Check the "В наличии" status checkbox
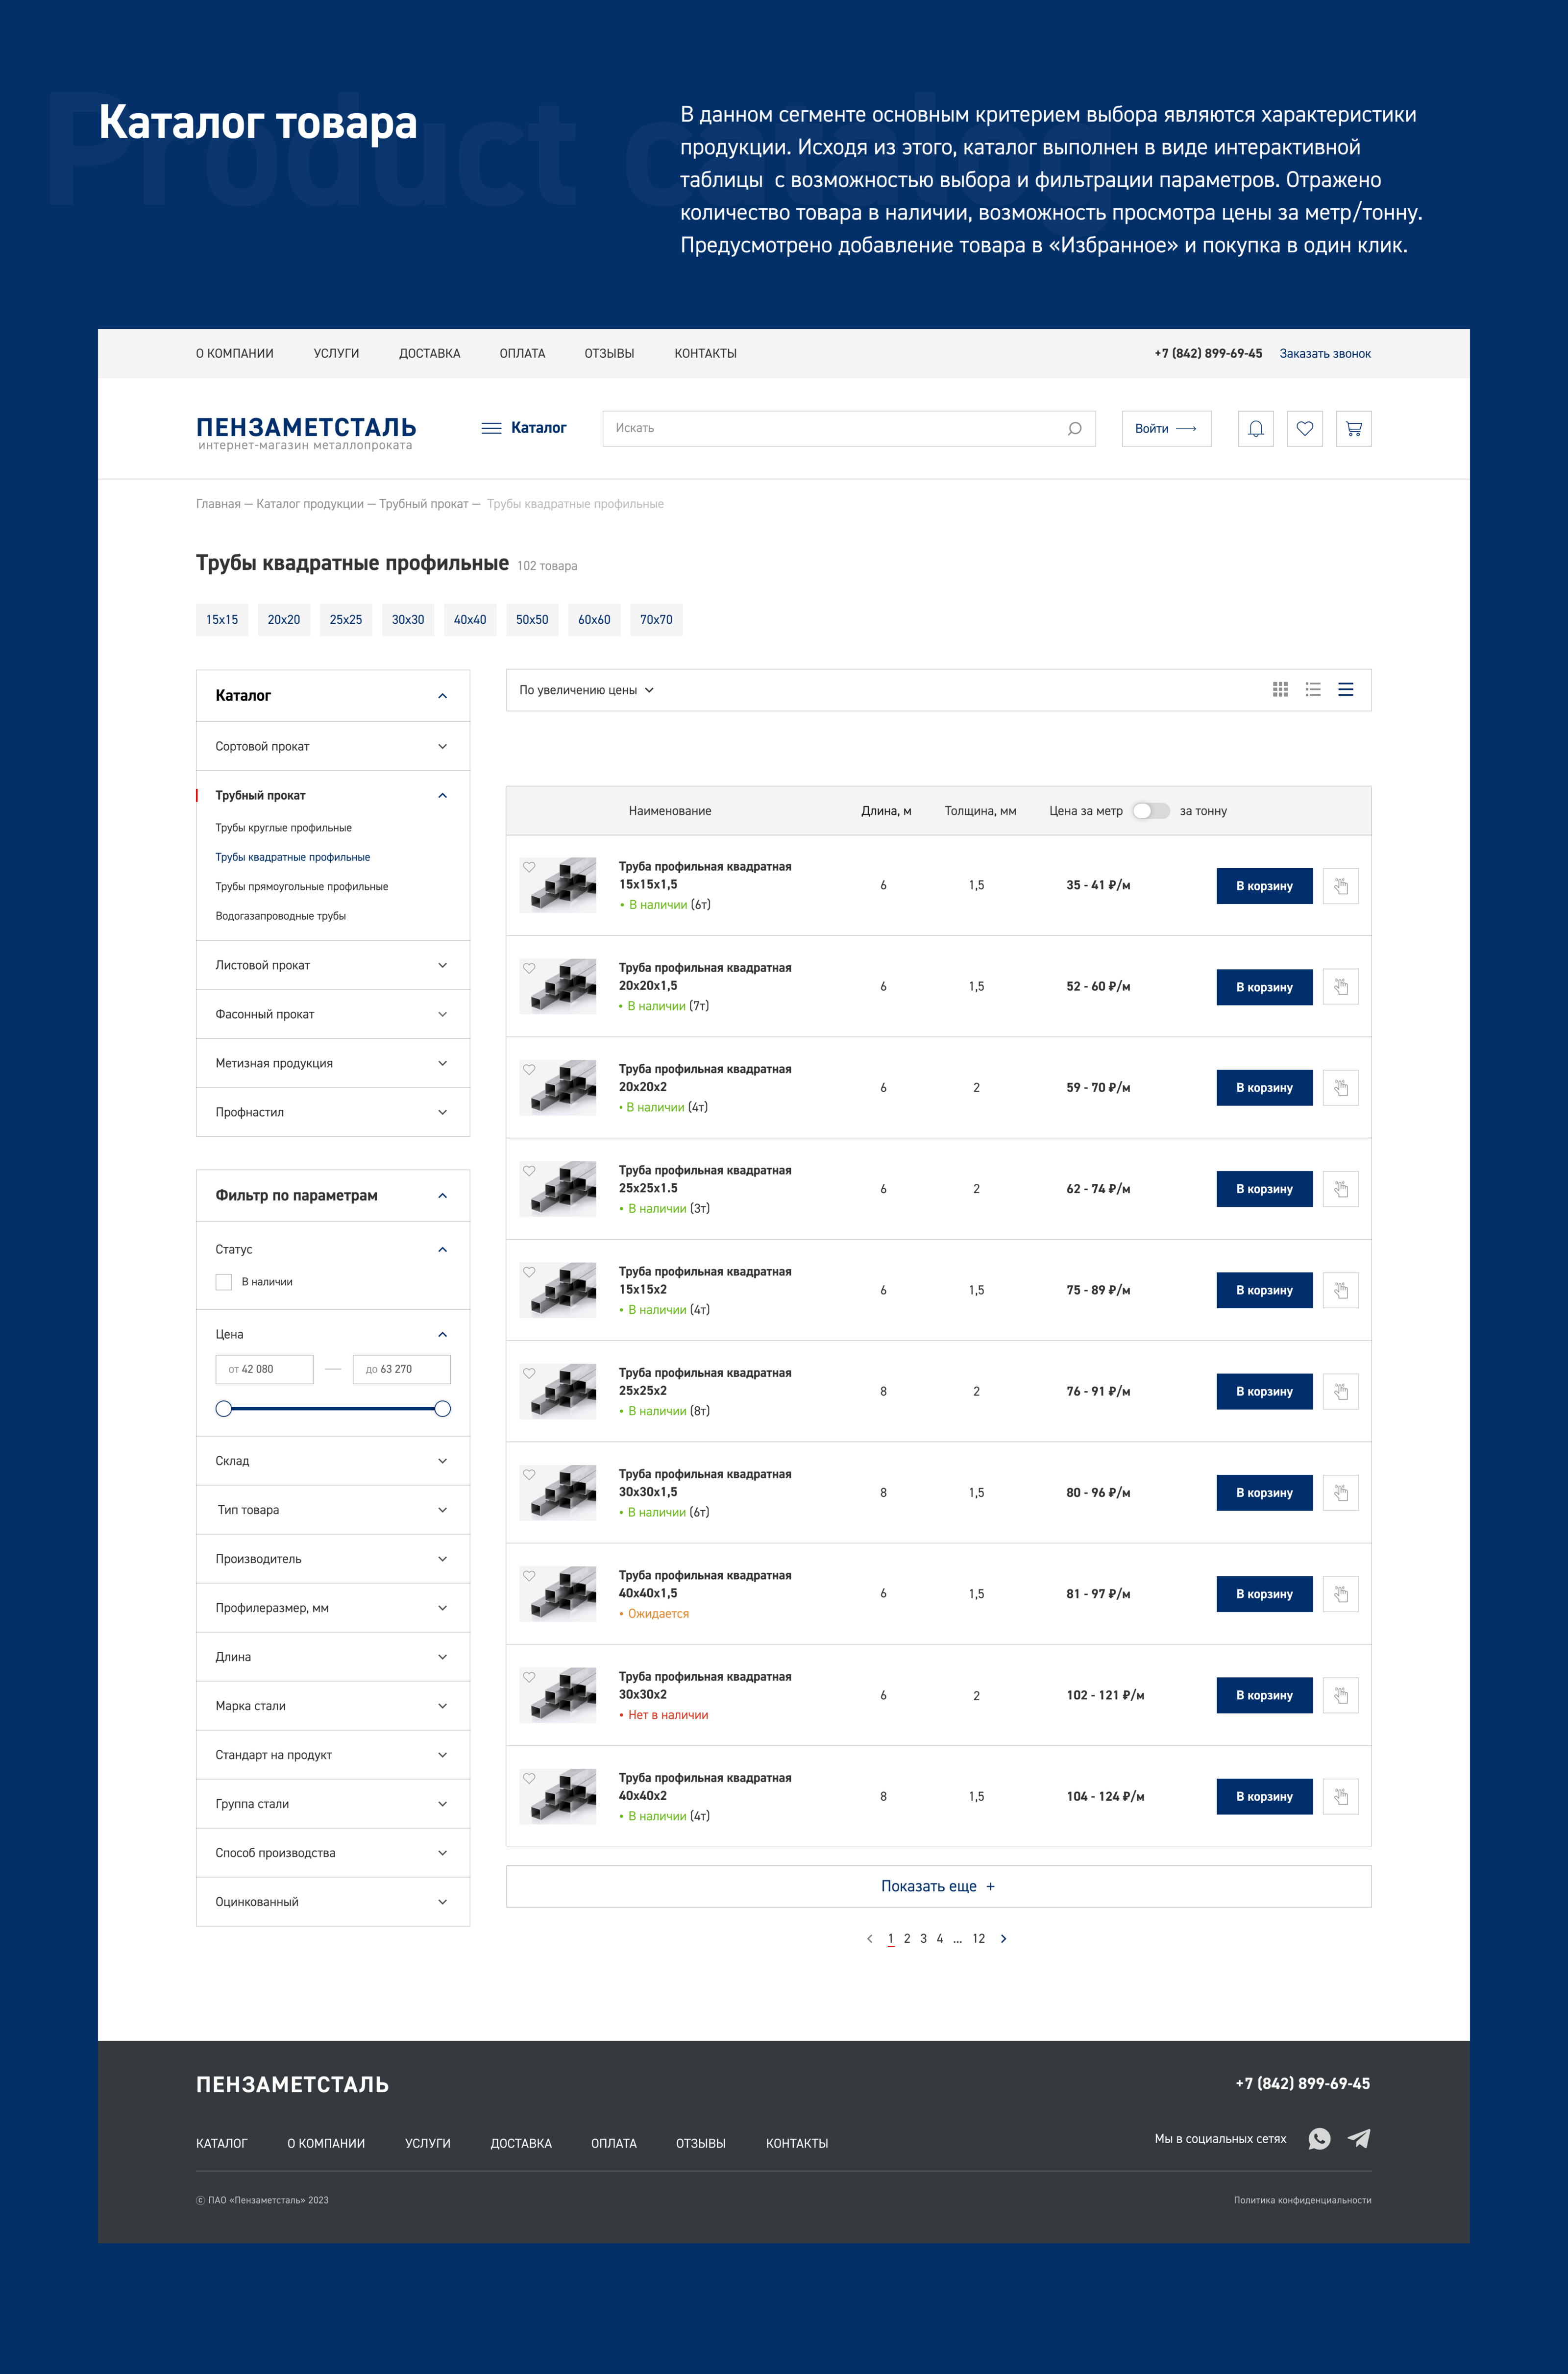The image size is (1568, 2374). click(x=224, y=1282)
